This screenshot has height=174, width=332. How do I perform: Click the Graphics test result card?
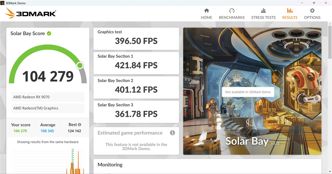(x=136, y=38)
